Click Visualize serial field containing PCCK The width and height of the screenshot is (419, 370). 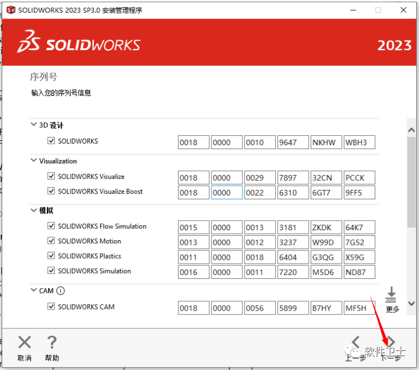click(x=359, y=177)
